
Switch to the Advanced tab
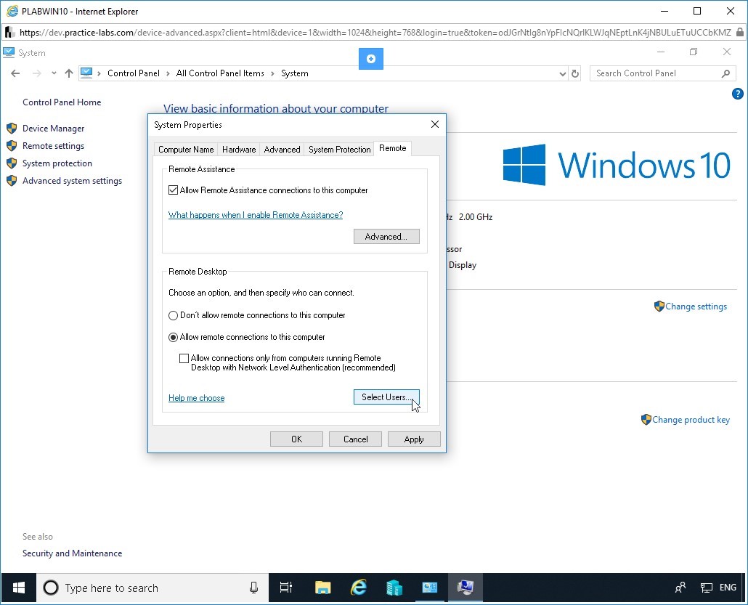tap(282, 150)
